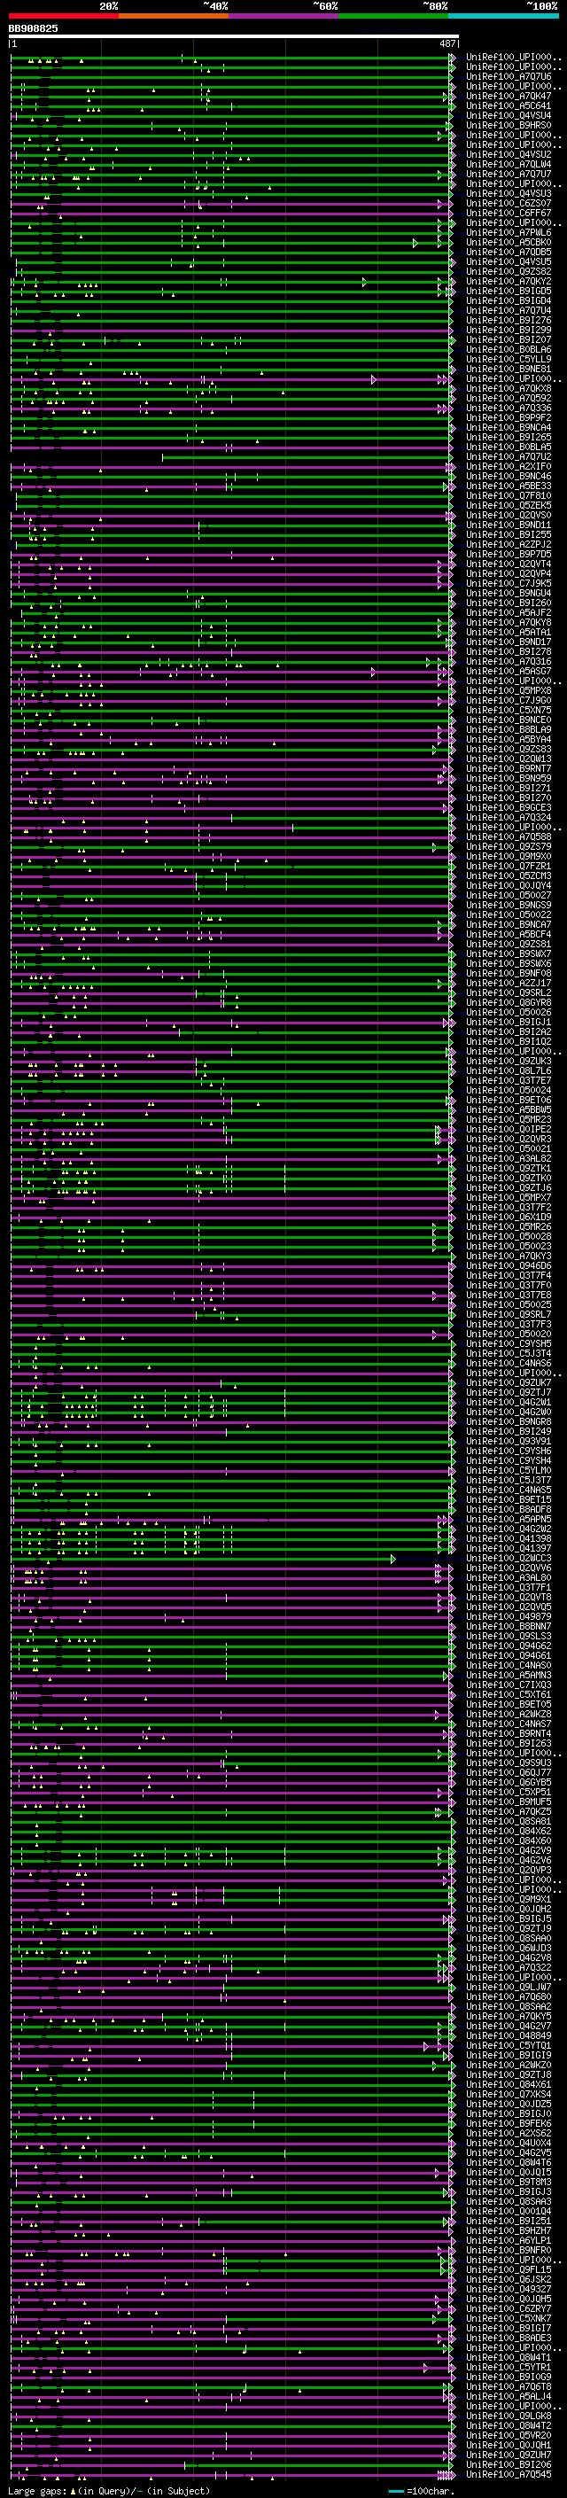The height and width of the screenshot is (2498, 567).
Task: Open the UniRef100_C6ZS07 hit label
Action: pyautogui.click(x=508, y=204)
